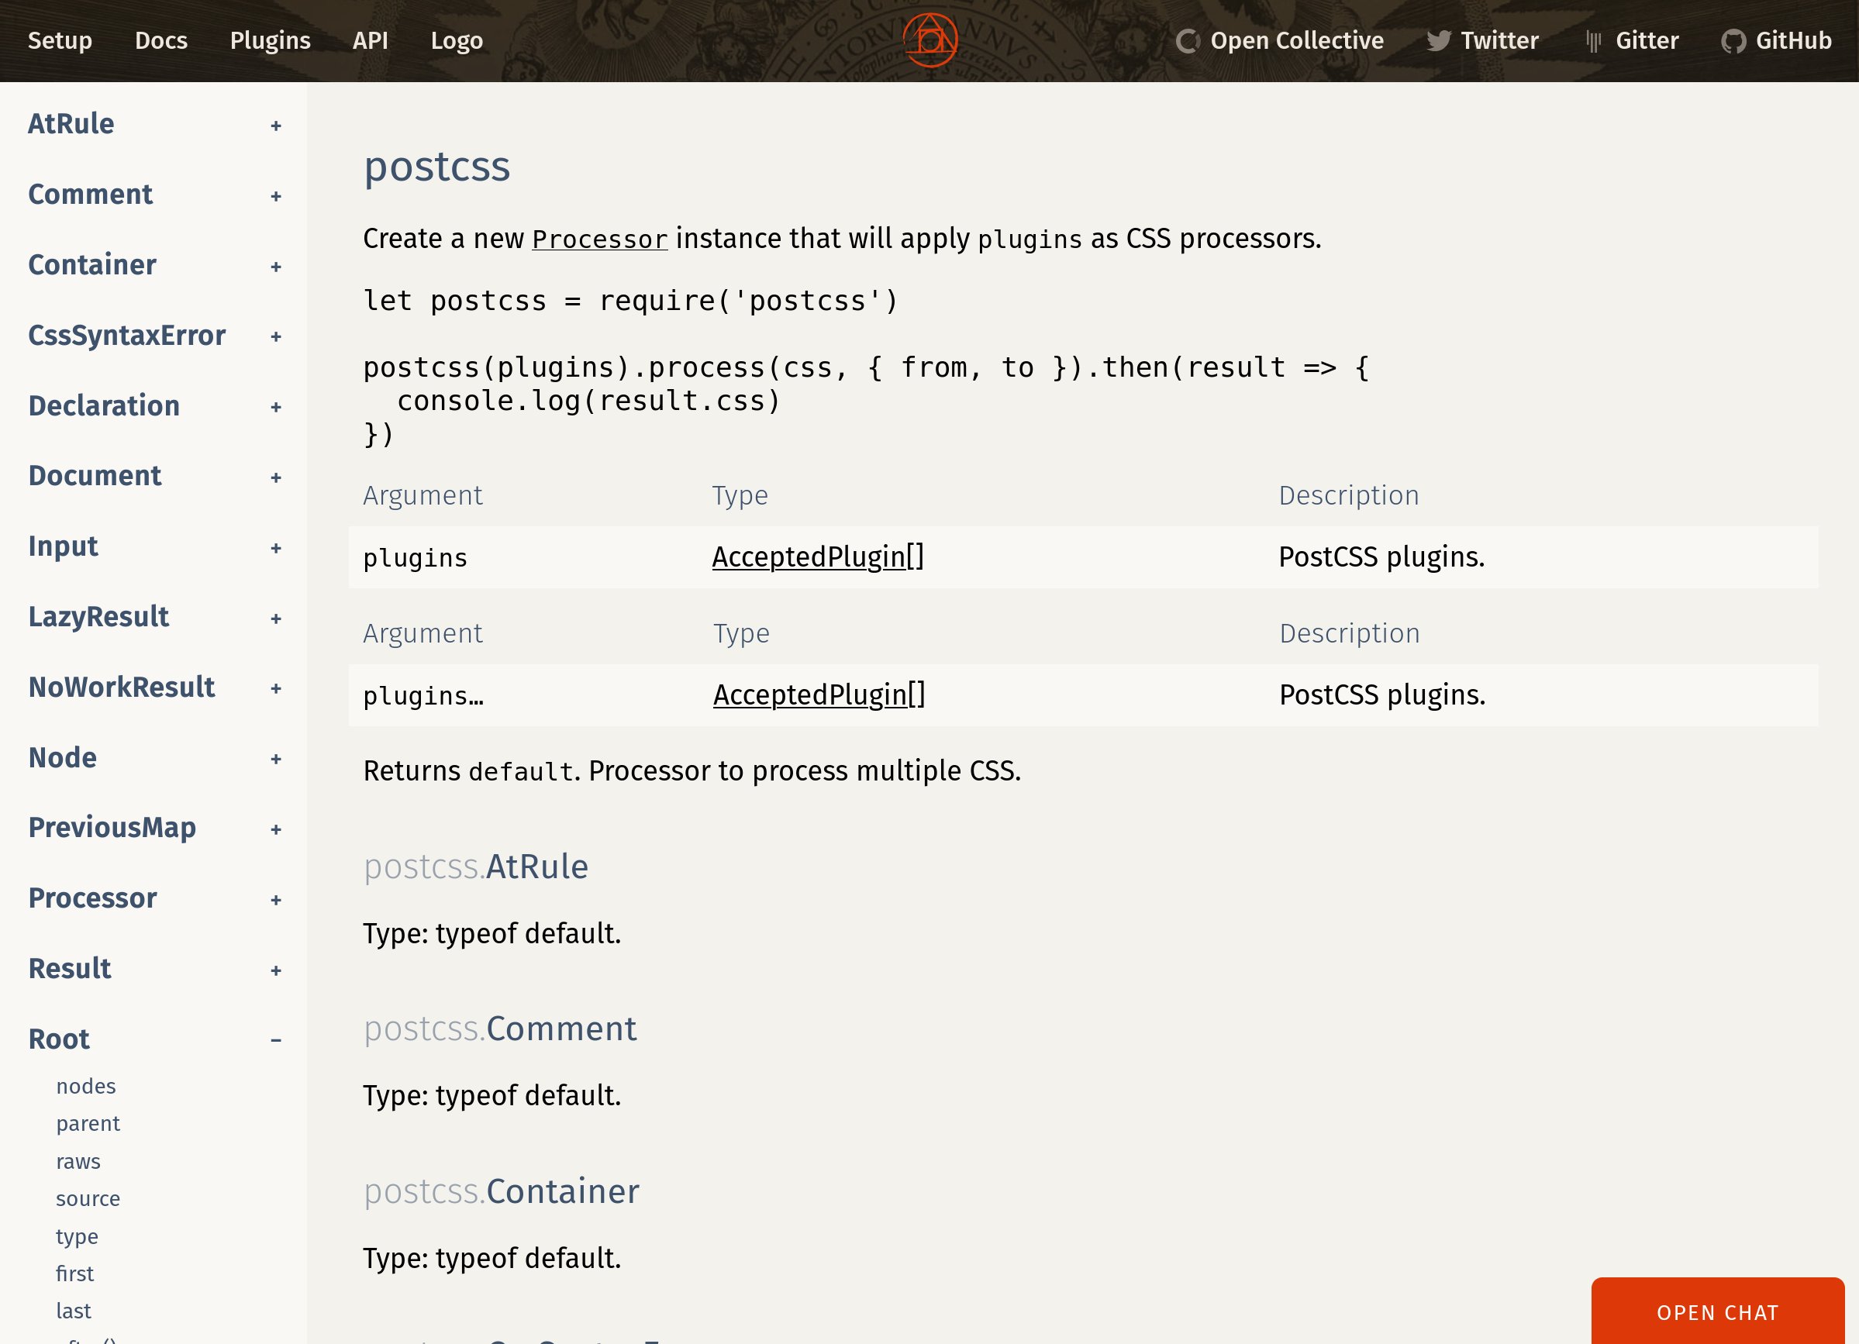Open the Declaration sidebar heading
The image size is (1859, 1344).
pos(104,405)
